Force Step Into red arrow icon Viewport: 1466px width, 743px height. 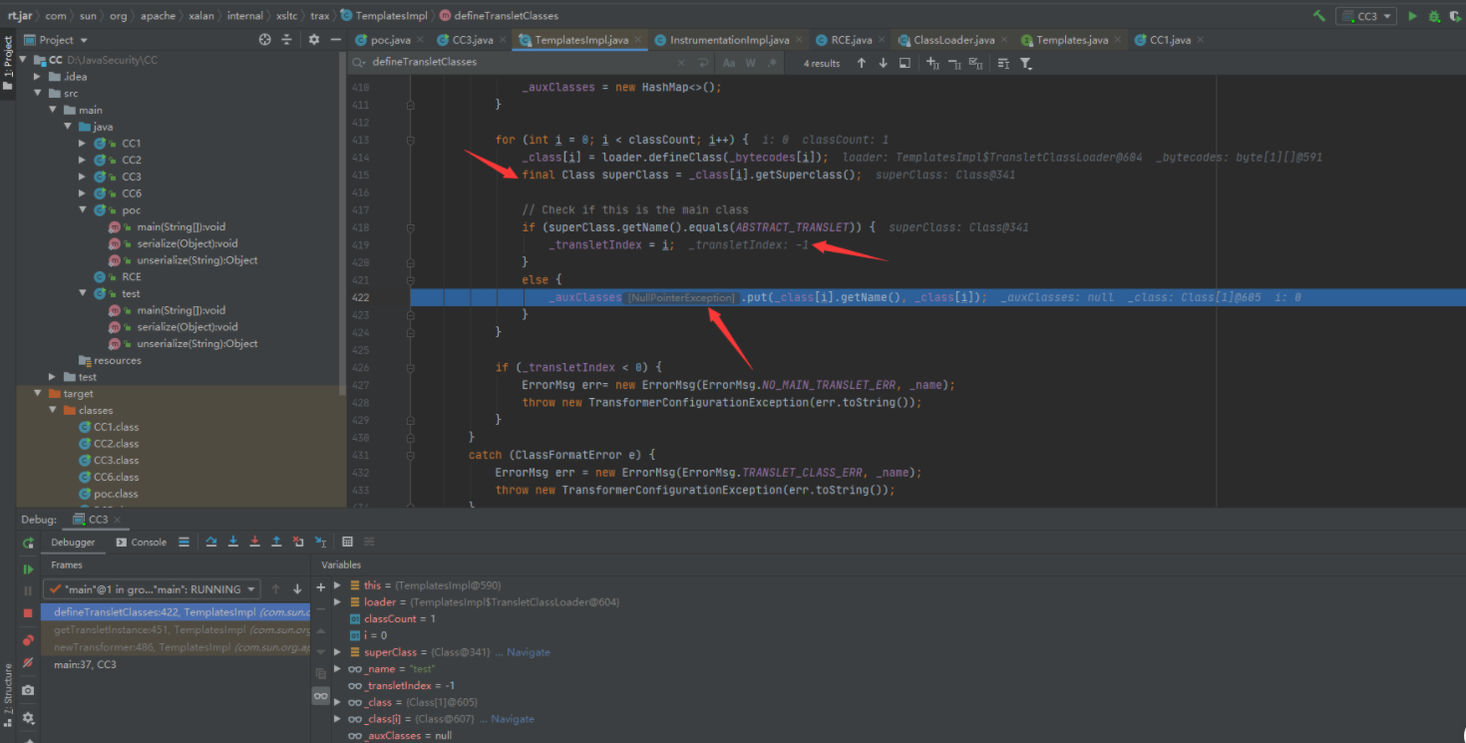coord(255,542)
